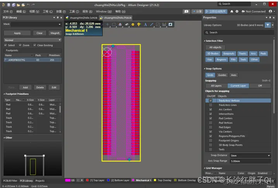Switch to the PCBLIB Filter tab

click(x=10, y=181)
